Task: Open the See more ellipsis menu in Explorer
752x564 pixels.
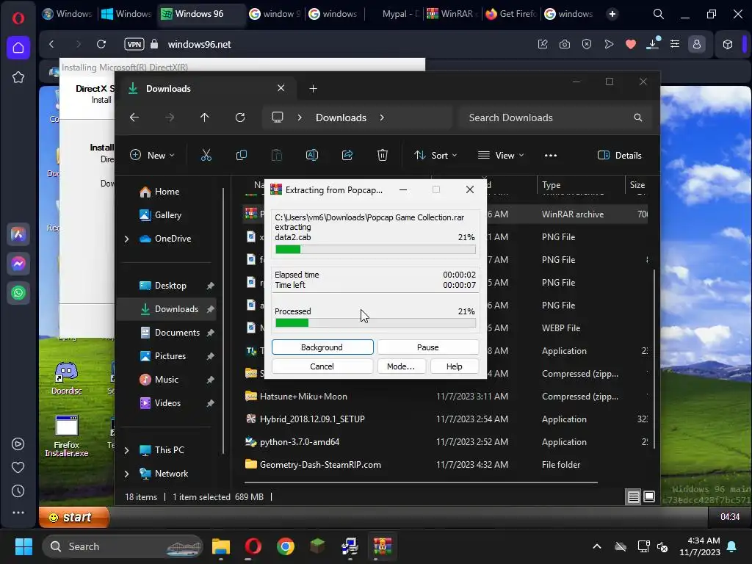Action: (551, 156)
